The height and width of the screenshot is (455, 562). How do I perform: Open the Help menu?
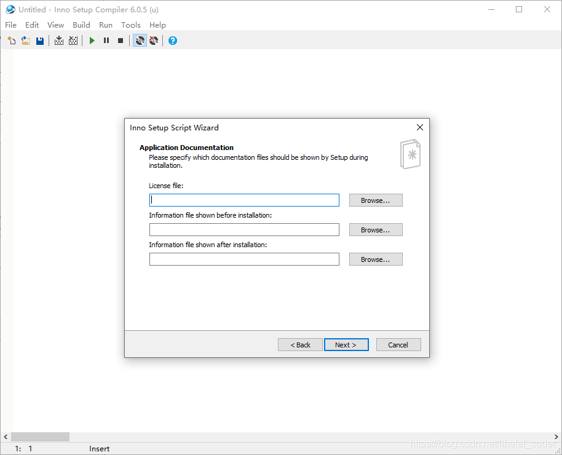coord(157,25)
